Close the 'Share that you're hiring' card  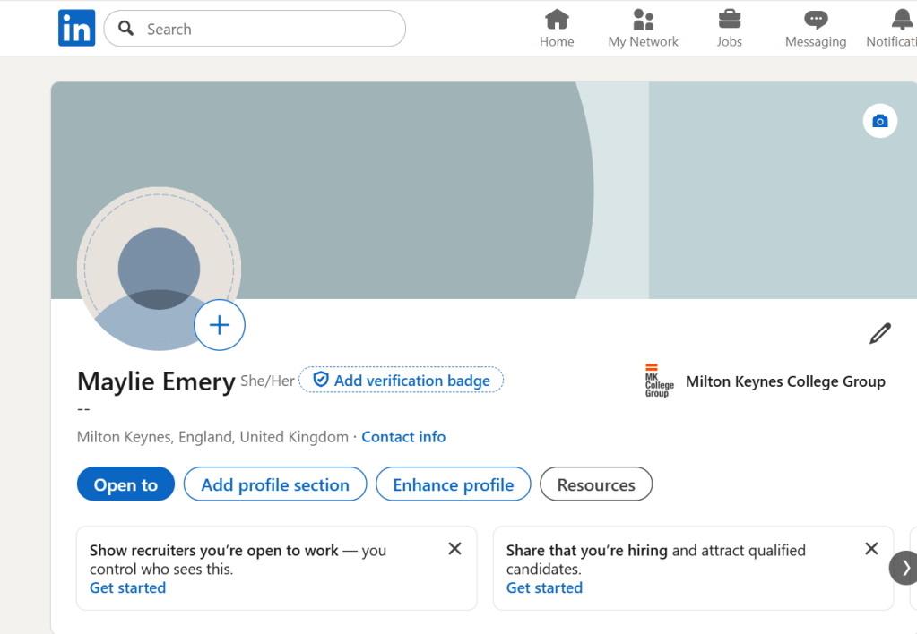(870, 549)
